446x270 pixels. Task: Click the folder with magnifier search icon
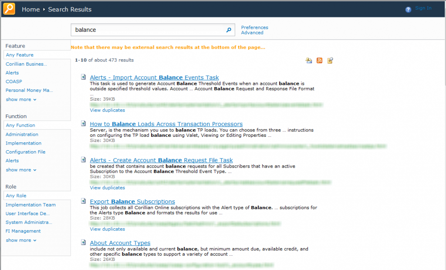[330, 61]
